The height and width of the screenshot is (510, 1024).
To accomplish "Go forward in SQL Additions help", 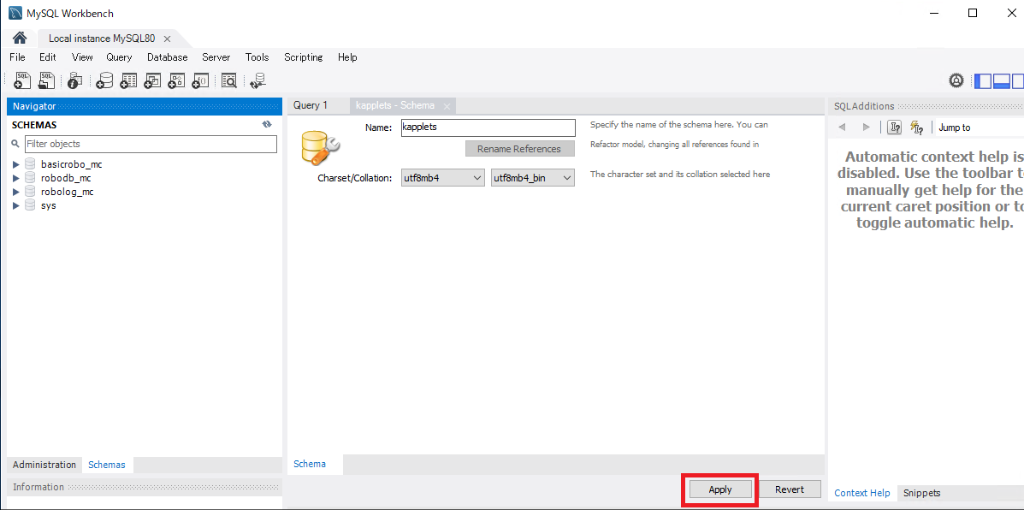I will 866,127.
